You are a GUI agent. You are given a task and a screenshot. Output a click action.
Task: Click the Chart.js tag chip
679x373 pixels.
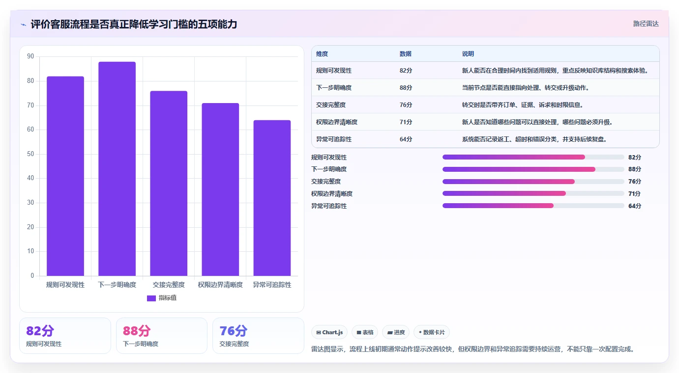(x=329, y=332)
